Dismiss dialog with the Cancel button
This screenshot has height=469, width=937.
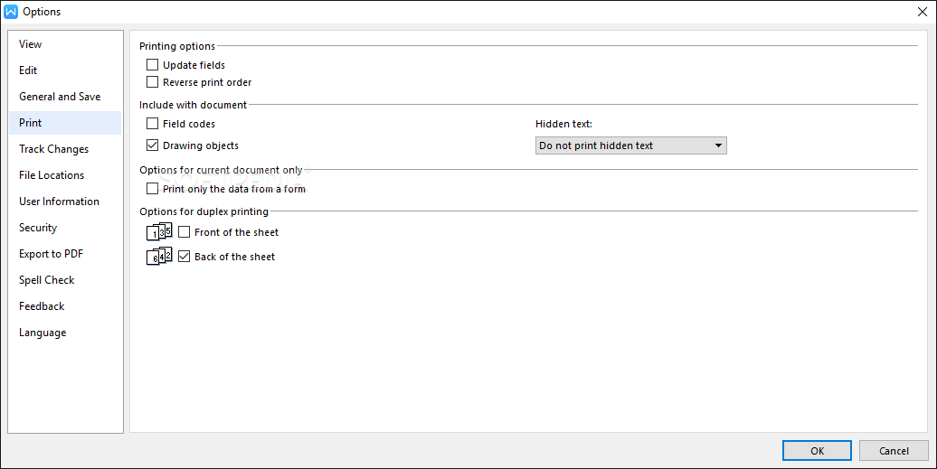click(x=894, y=451)
